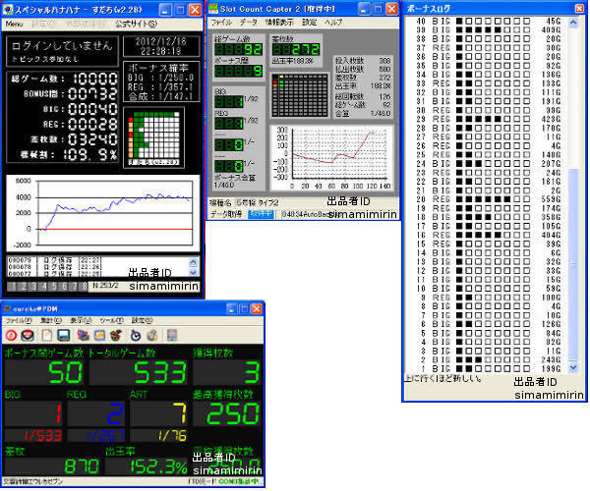Open the ファイル menu in Slot Count Capter
This screenshot has width=590, height=491.
(x=221, y=23)
